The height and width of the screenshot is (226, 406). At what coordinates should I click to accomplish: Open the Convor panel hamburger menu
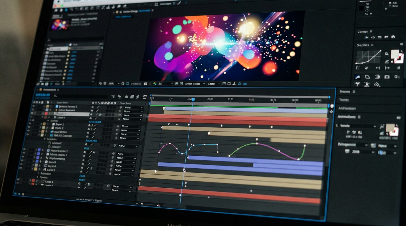pyautogui.click(x=371, y=31)
